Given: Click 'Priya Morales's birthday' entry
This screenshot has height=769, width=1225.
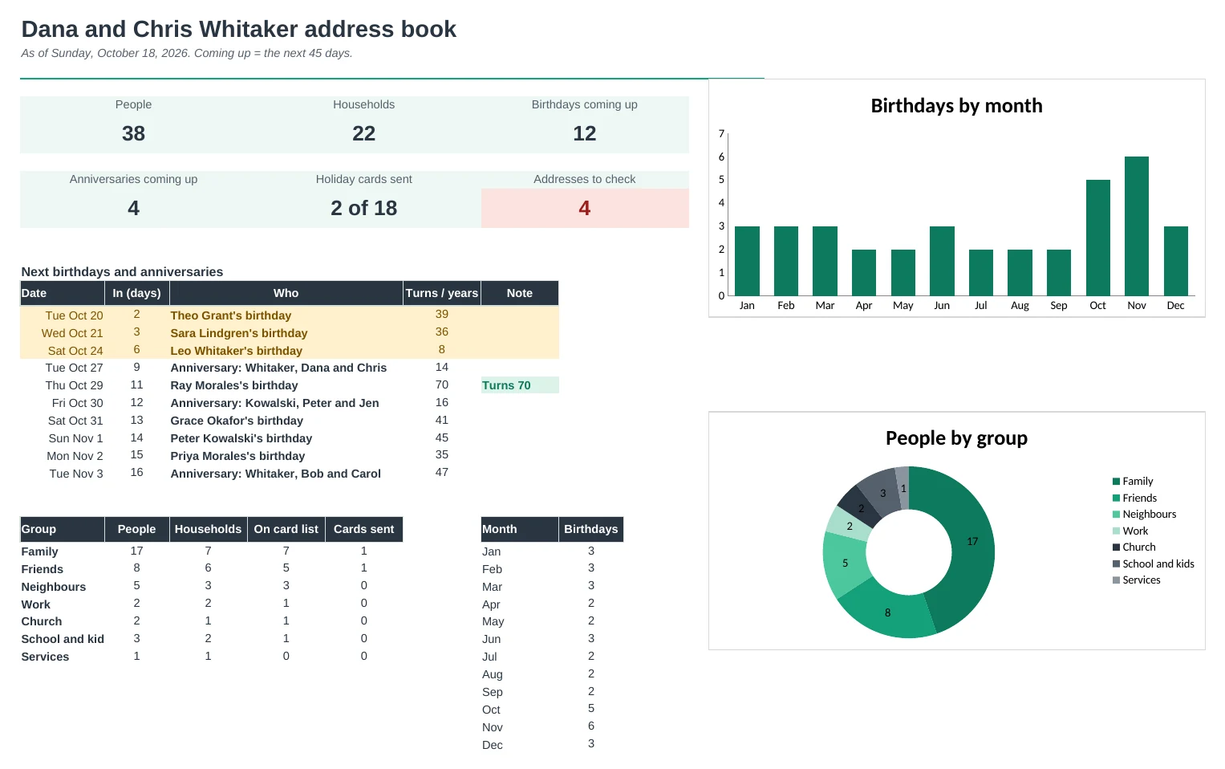Looking at the screenshot, I should tap(237, 456).
